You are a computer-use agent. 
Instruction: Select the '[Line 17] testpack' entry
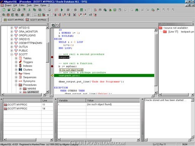tap(181, 32)
